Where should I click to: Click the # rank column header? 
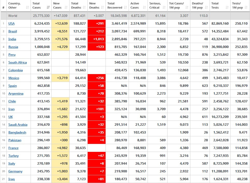click(3, 8)
